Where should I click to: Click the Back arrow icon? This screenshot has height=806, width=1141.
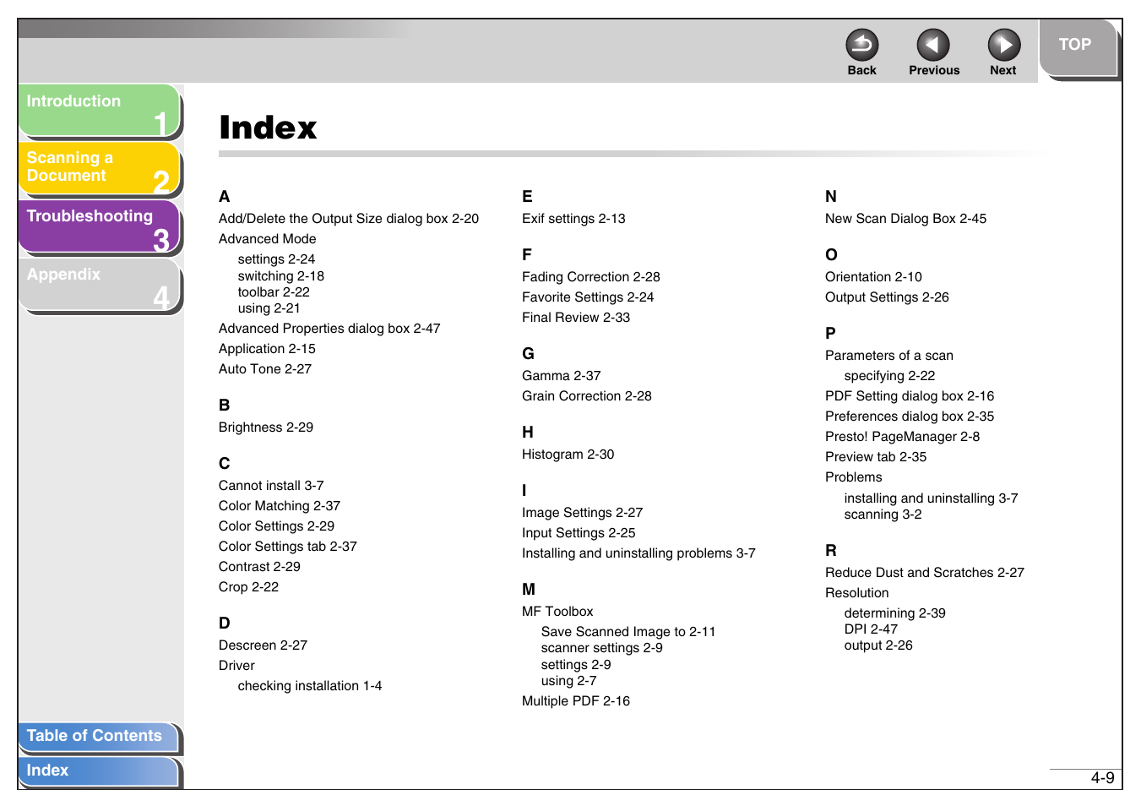pyautogui.click(x=861, y=45)
